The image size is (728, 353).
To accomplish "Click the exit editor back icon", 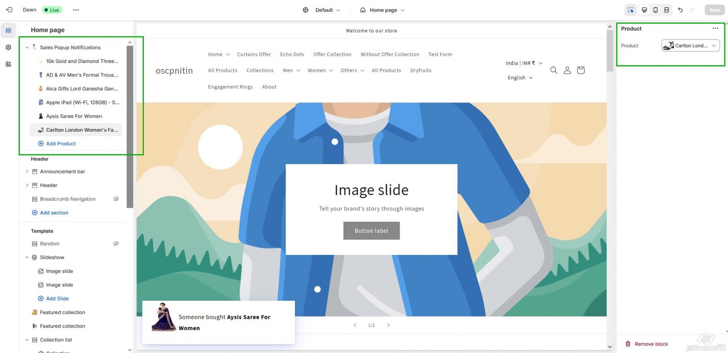I will [9, 10].
